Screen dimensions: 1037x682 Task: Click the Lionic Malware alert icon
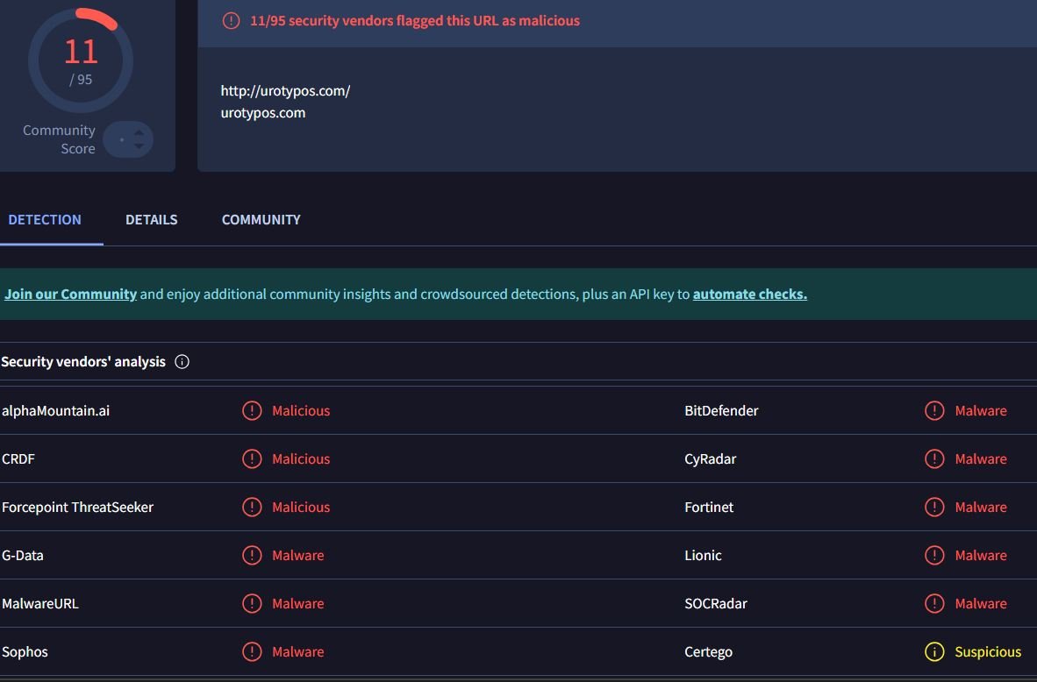coord(934,555)
